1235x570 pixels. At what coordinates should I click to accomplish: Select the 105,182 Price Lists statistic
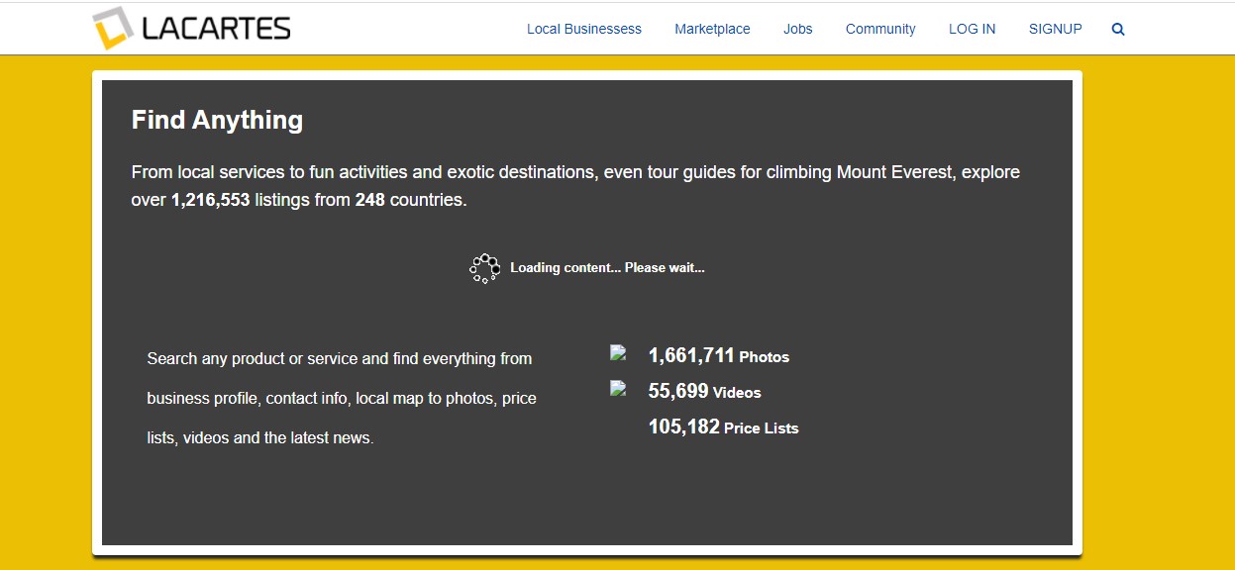(723, 427)
